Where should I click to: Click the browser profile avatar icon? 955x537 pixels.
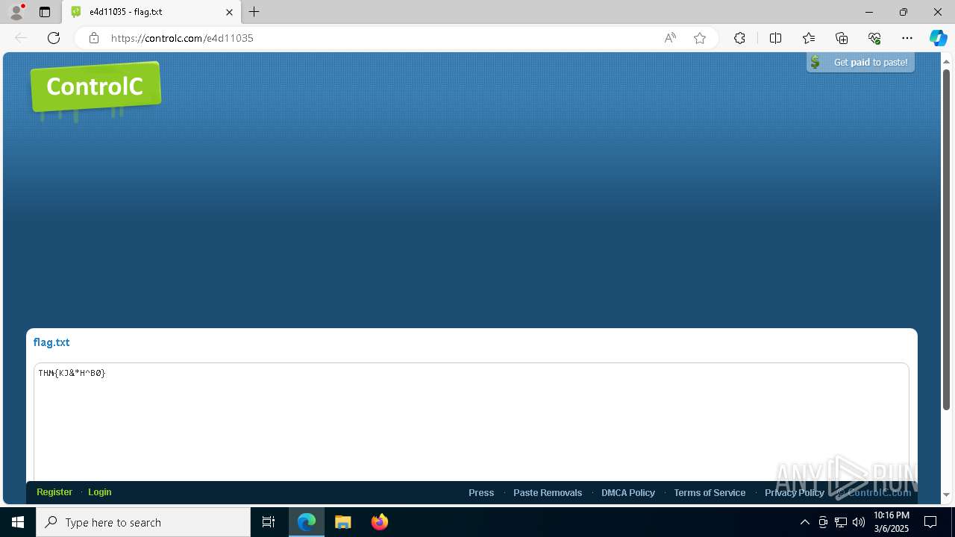pos(16,12)
